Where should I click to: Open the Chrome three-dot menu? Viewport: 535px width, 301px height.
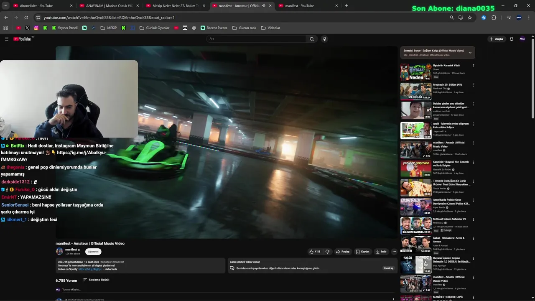529,18
